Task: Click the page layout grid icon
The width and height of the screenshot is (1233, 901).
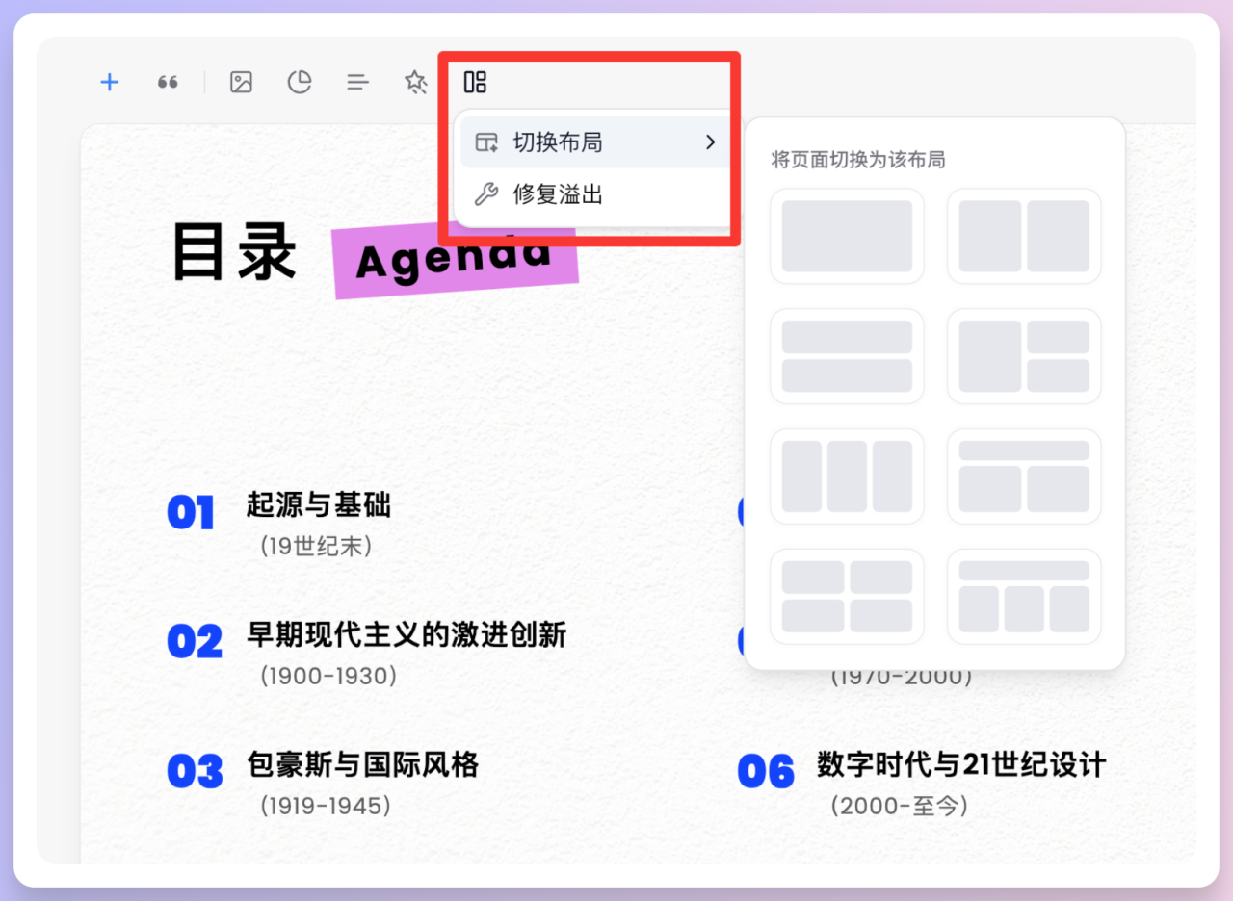Action: [474, 82]
